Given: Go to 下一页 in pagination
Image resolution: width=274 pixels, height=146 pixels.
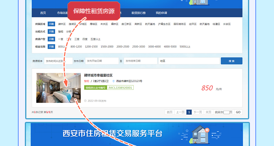Looking at the screenshot, I should [198, 112].
